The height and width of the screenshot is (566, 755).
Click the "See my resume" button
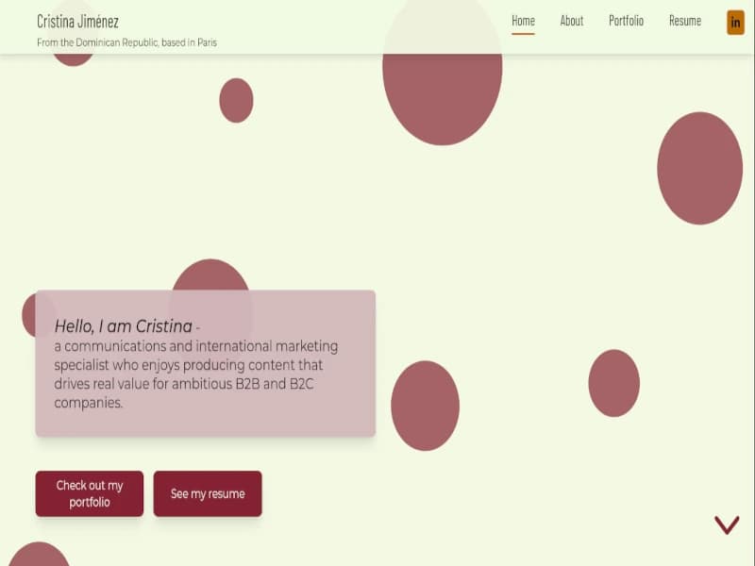tap(208, 493)
